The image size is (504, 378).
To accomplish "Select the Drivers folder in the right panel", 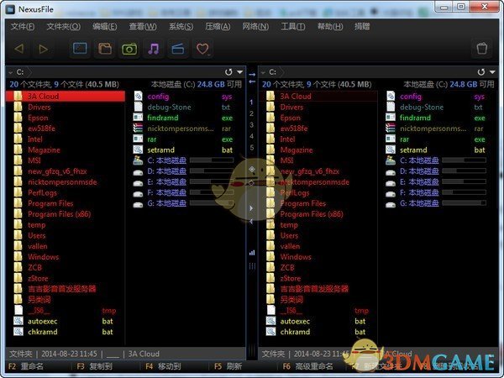I will click(x=291, y=107).
